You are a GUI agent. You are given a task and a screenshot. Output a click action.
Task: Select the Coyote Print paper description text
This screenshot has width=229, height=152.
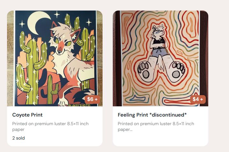(x=50, y=126)
